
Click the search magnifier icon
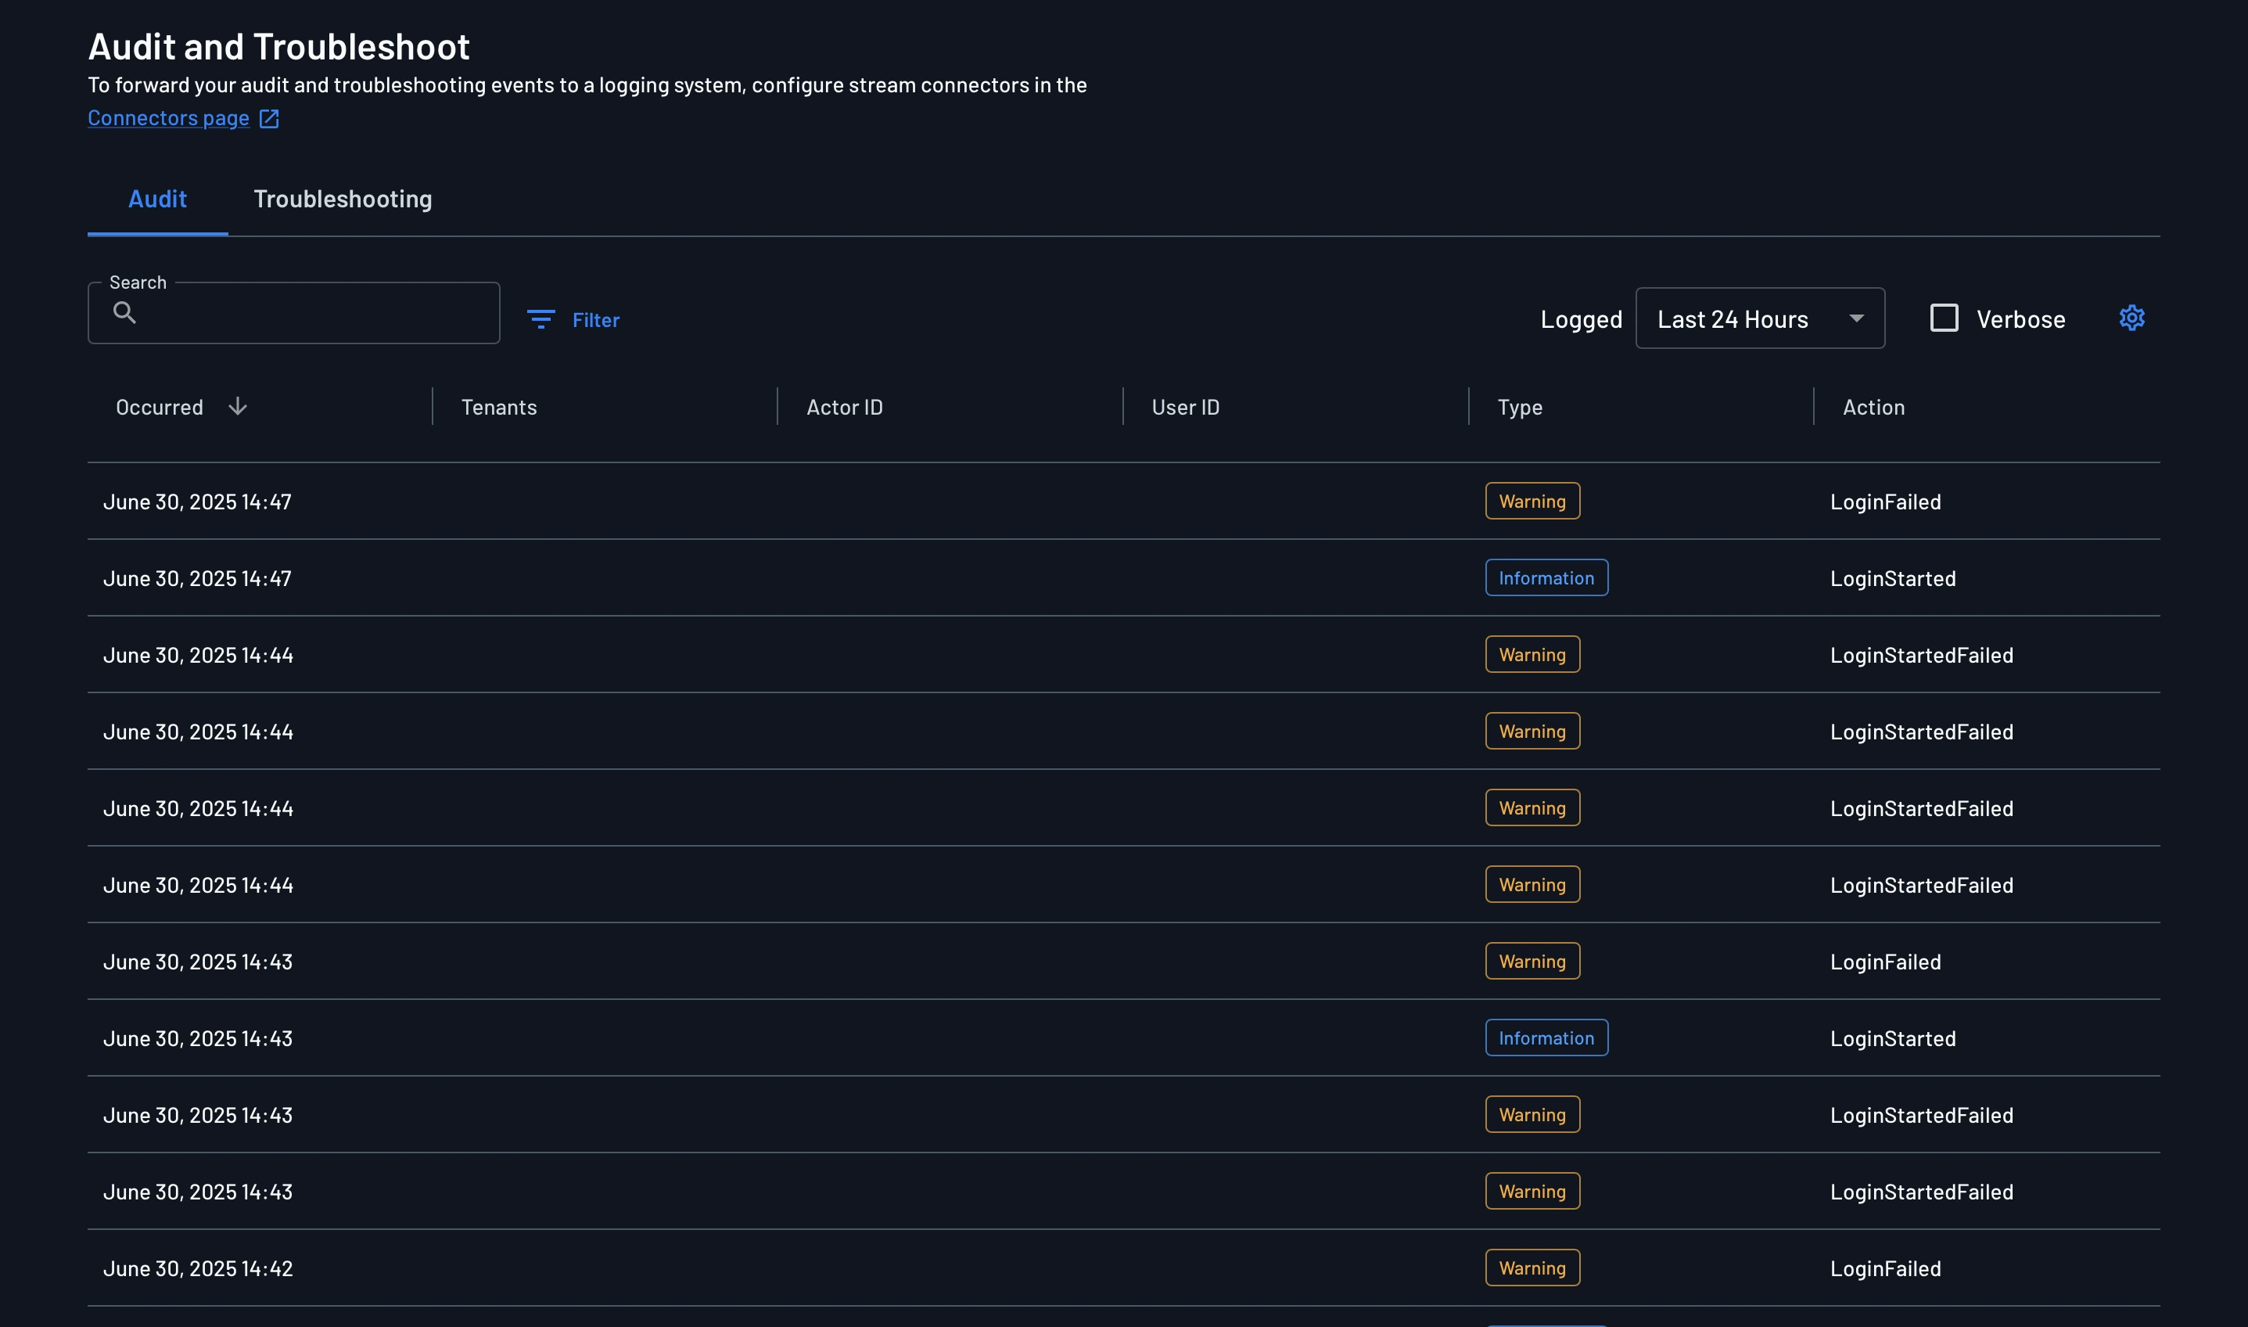125,312
